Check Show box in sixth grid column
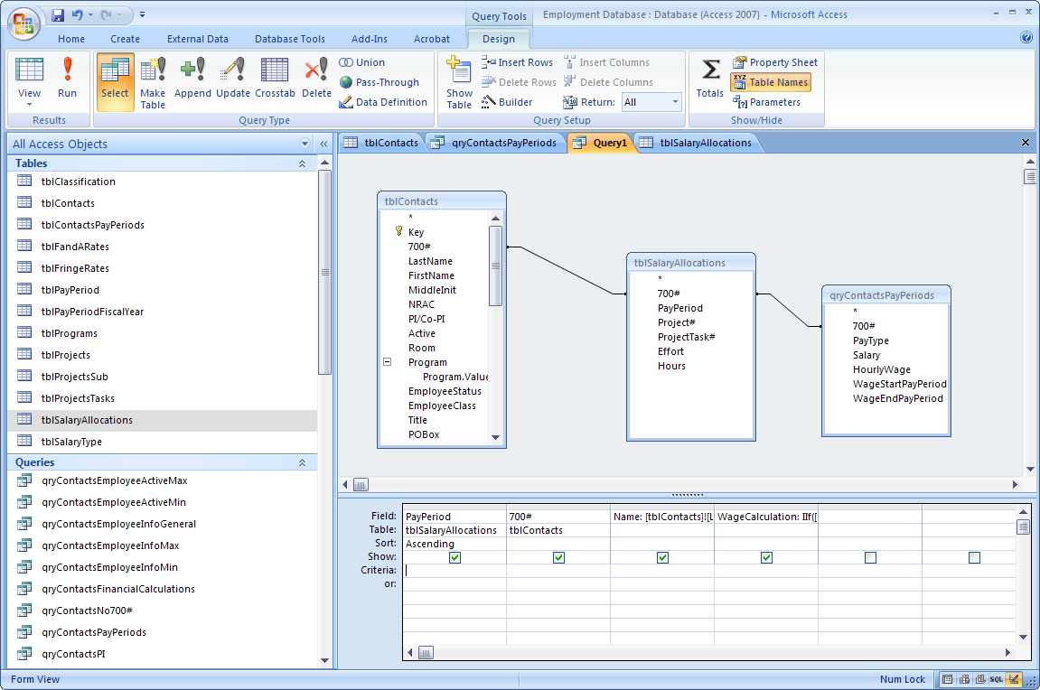1040x690 pixels. (974, 557)
